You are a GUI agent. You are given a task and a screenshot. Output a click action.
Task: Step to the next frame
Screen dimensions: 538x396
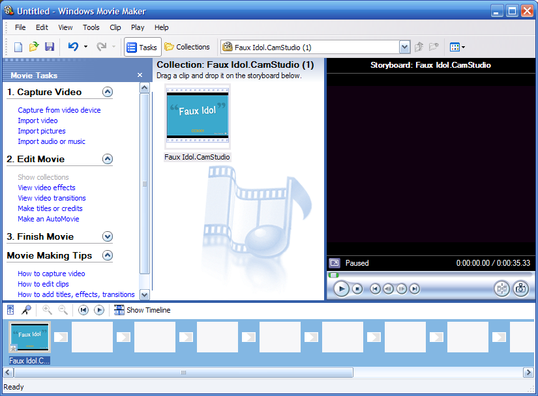click(x=402, y=289)
